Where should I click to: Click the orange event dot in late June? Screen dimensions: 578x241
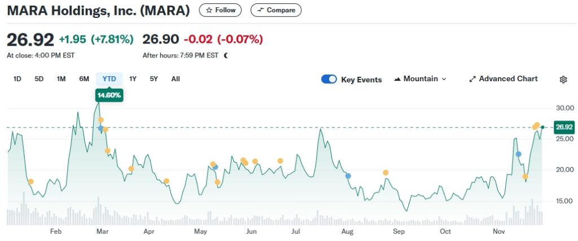(280, 161)
